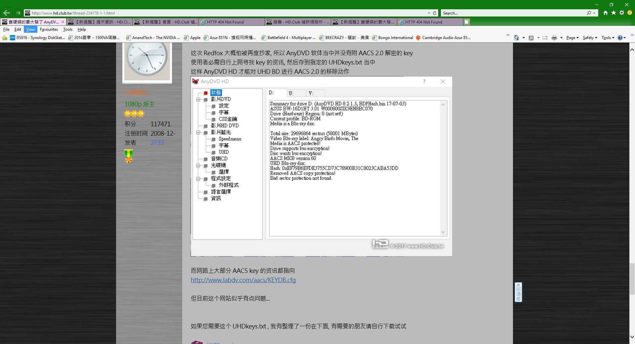This screenshot has height=344, width=635.
Task: Click the Search box in the browser
Action: tap(513, 13)
